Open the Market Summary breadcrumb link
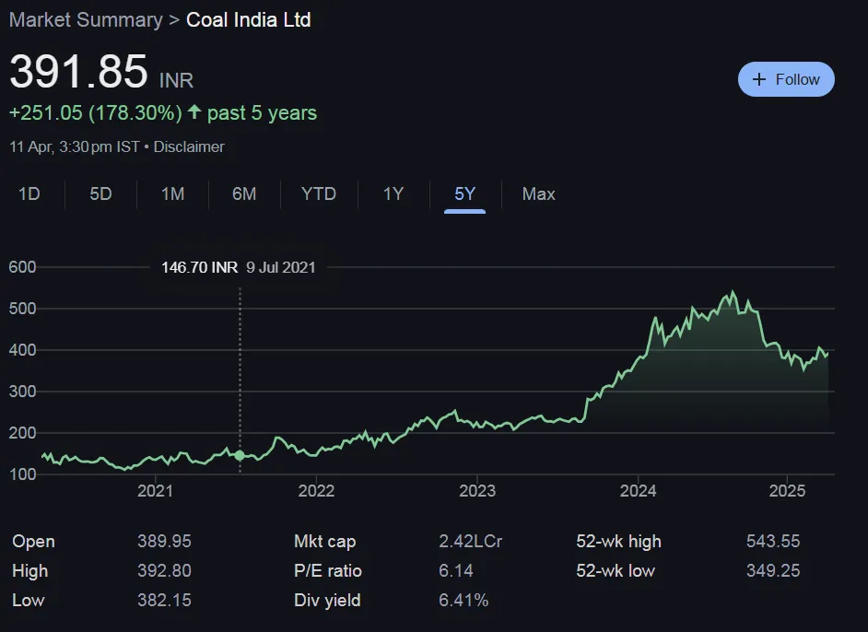Viewport: 868px width, 632px height. pos(86,20)
